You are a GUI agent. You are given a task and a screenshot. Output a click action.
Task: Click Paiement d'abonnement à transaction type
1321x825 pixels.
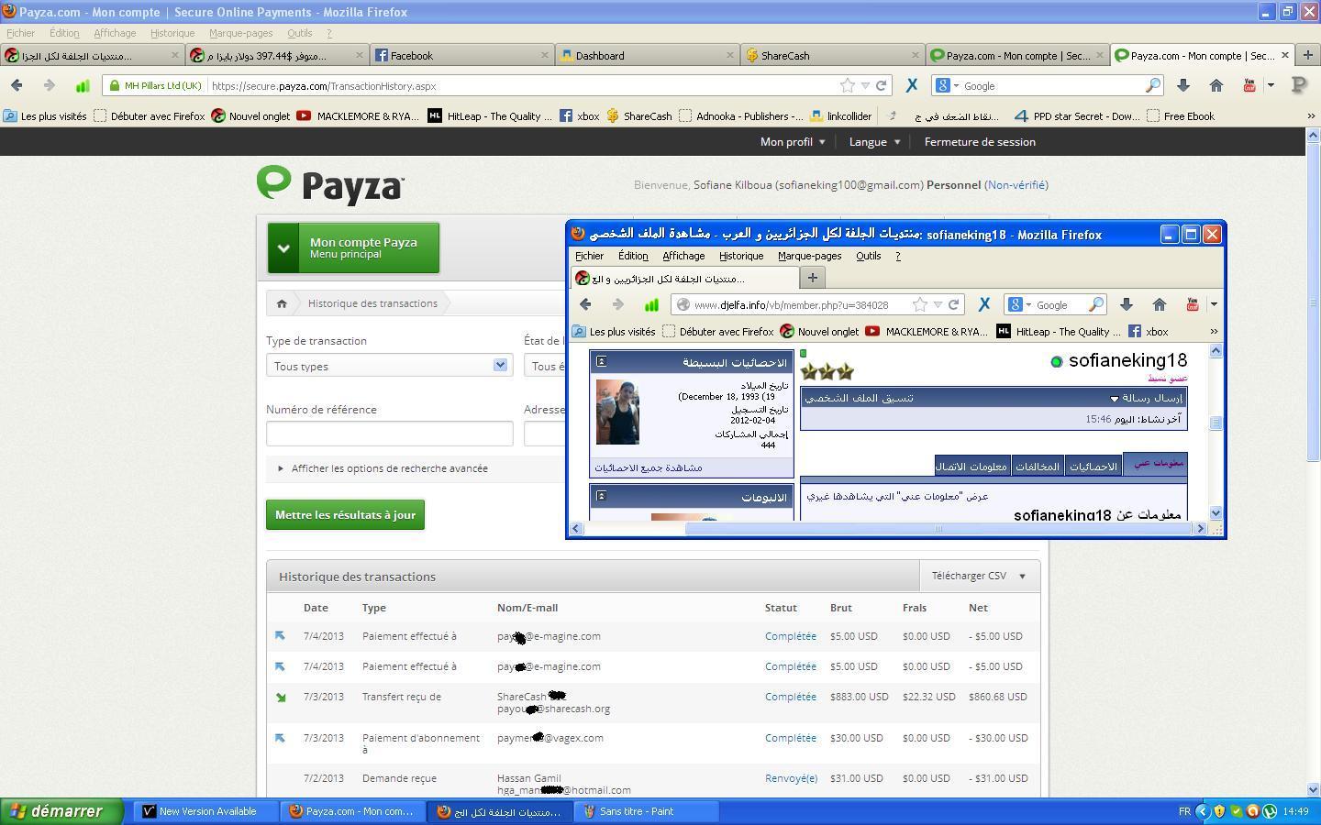(421, 743)
